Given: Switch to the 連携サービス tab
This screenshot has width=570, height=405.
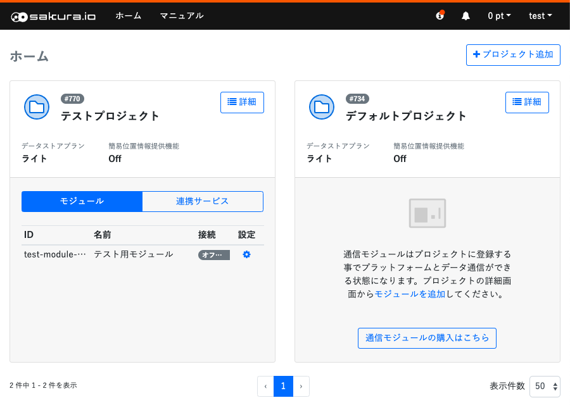Looking at the screenshot, I should (203, 201).
